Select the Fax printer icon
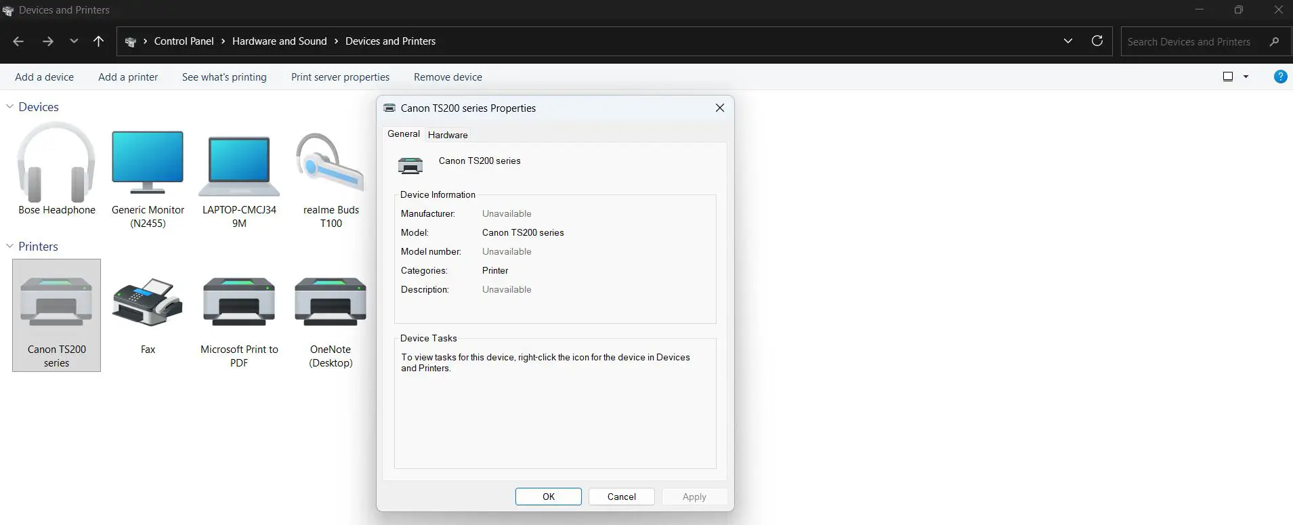Image resolution: width=1293 pixels, height=525 pixels. 148,303
